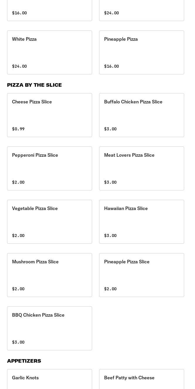
Task: Click the $3.00 price under BBQ Chicken Slice
Action: coord(18,342)
